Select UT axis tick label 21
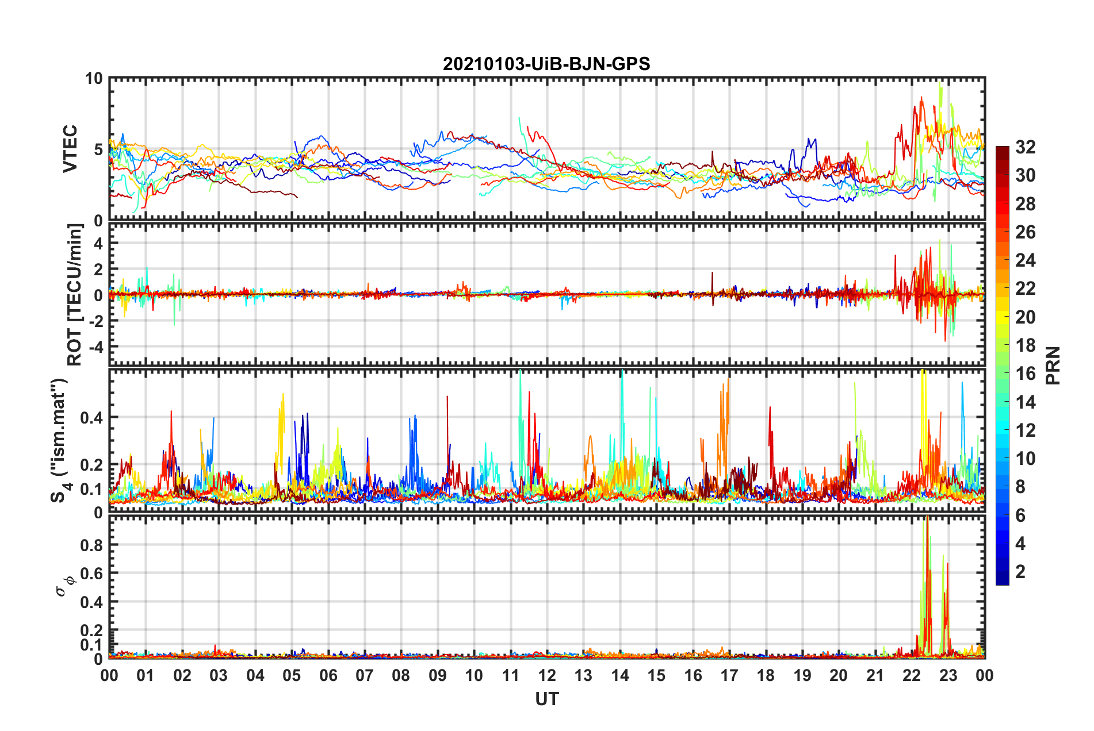Image resolution: width=1094 pixels, height=731 pixels. (x=875, y=675)
